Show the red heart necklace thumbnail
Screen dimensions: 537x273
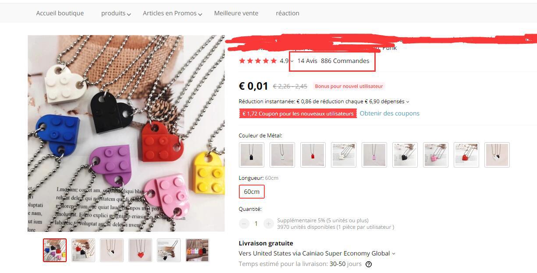click(x=140, y=250)
